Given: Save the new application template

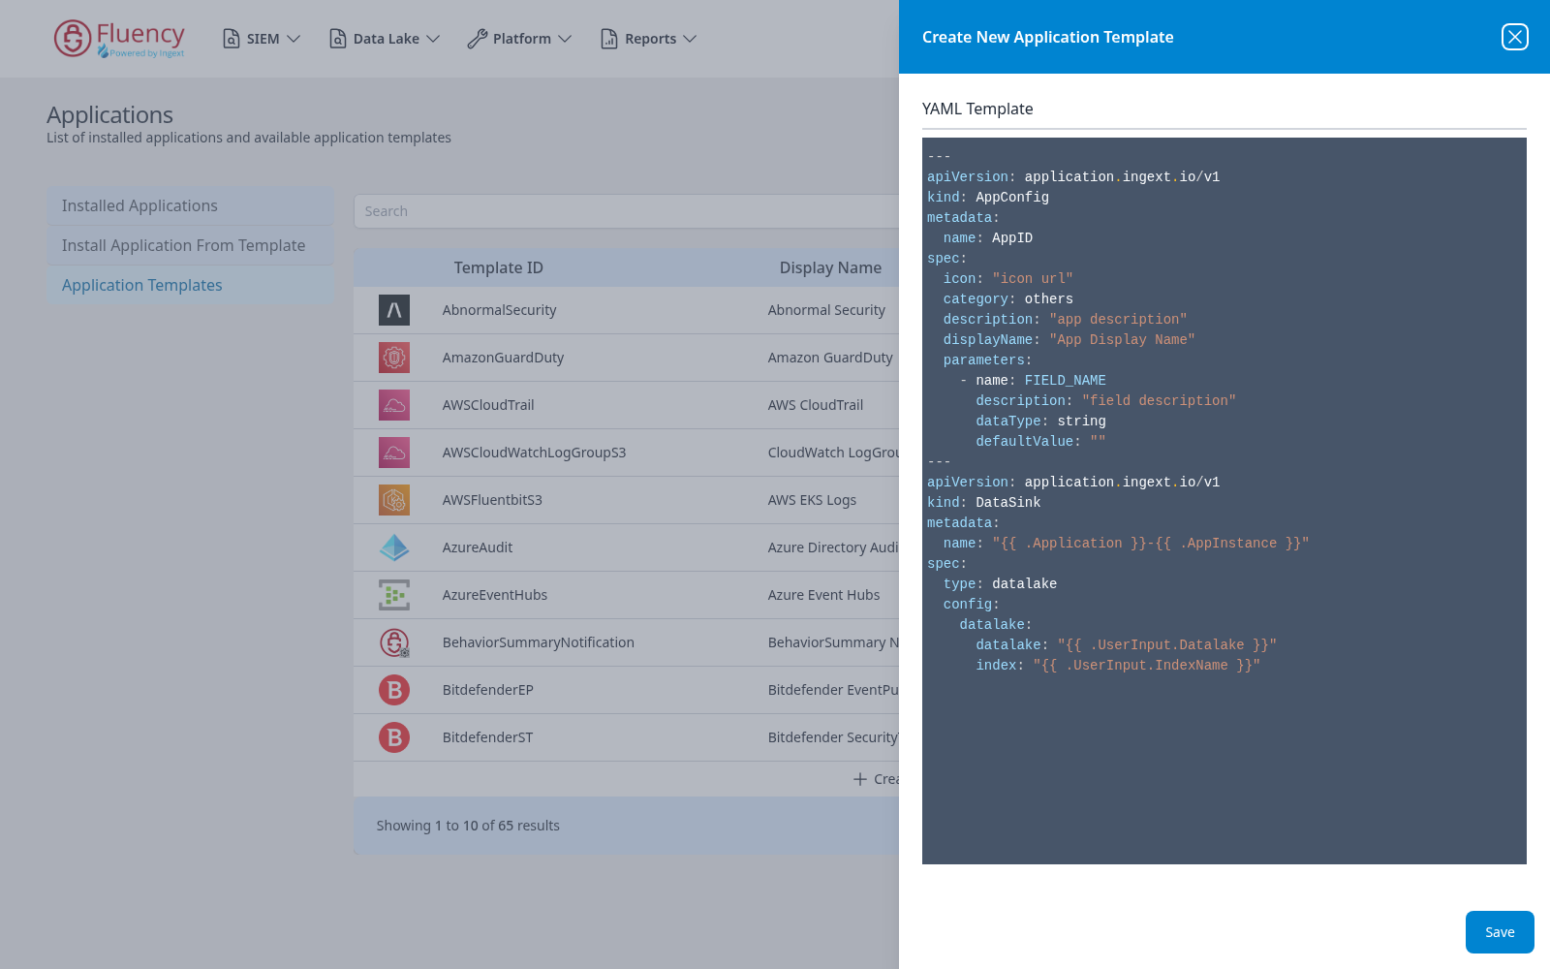Looking at the screenshot, I should pyautogui.click(x=1500, y=932).
